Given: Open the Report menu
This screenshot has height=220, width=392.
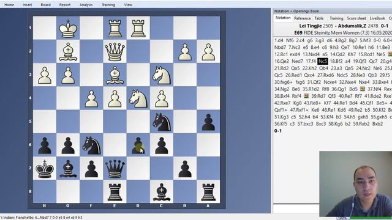Looking at the screenshot, I should [x=65, y=5].
